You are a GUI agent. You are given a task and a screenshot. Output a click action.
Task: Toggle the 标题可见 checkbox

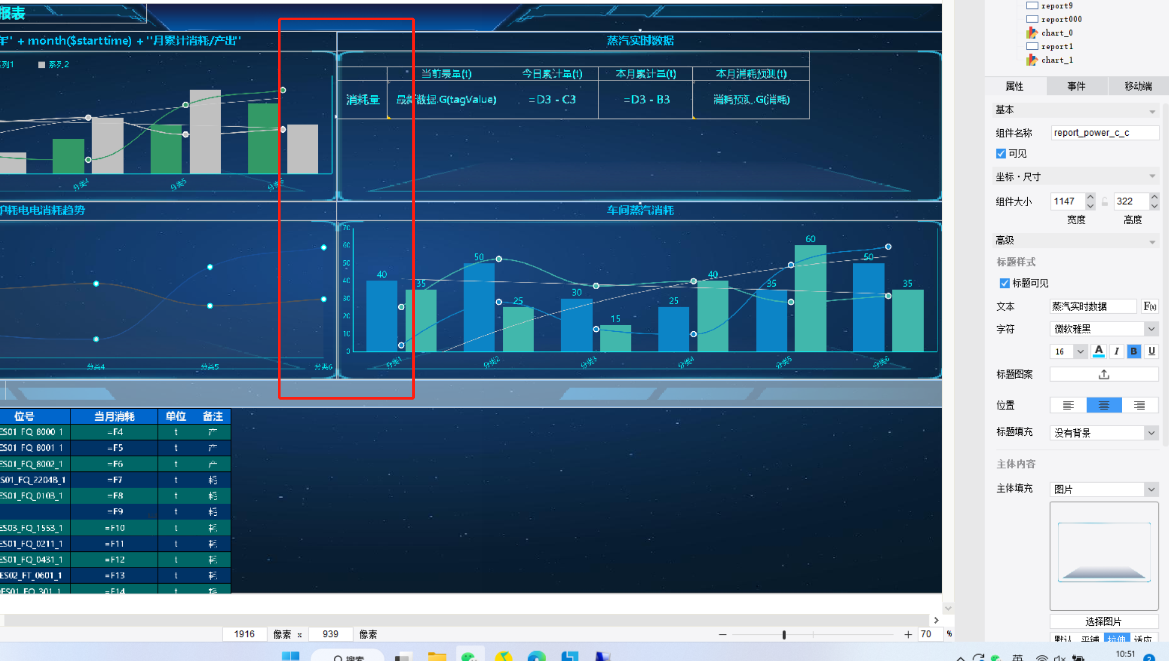point(1005,283)
